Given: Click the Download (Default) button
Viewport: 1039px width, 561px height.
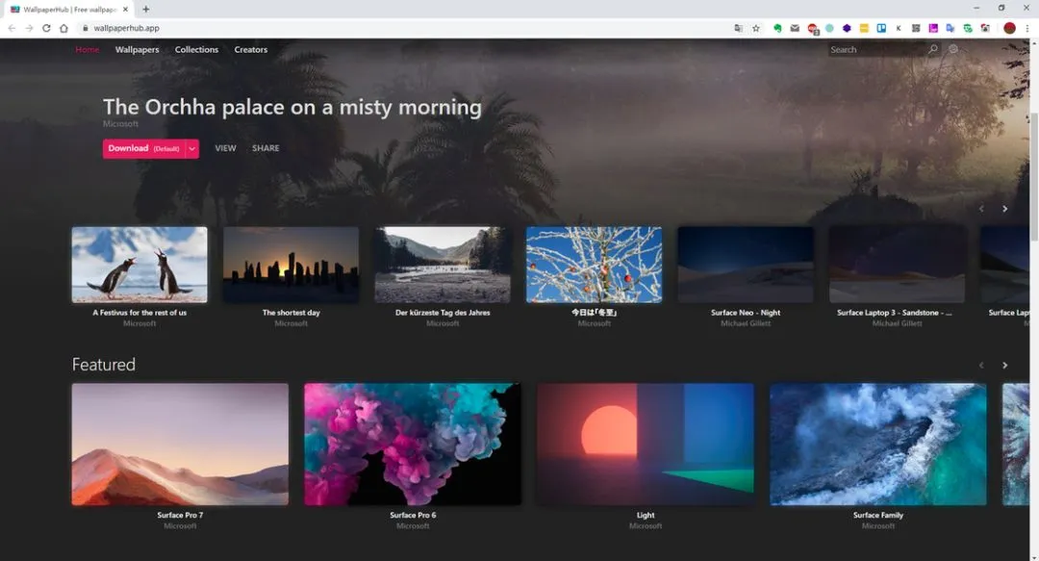Looking at the screenshot, I should pyautogui.click(x=143, y=148).
